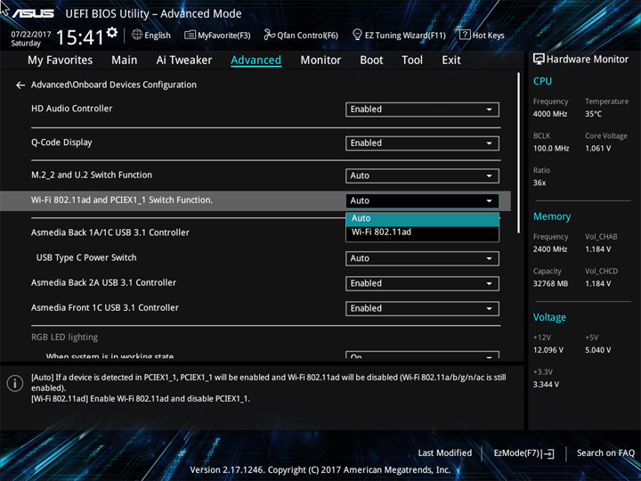Open the Tool tab
This screenshot has width=641, height=481.
[x=412, y=61]
